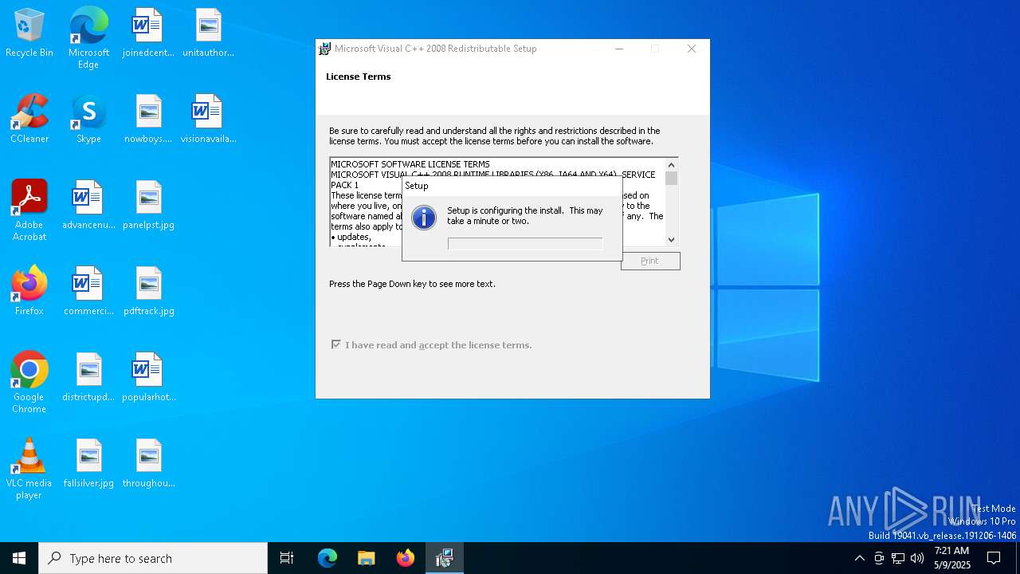
Task: Open Task View on the taskbar
Action: [287, 558]
